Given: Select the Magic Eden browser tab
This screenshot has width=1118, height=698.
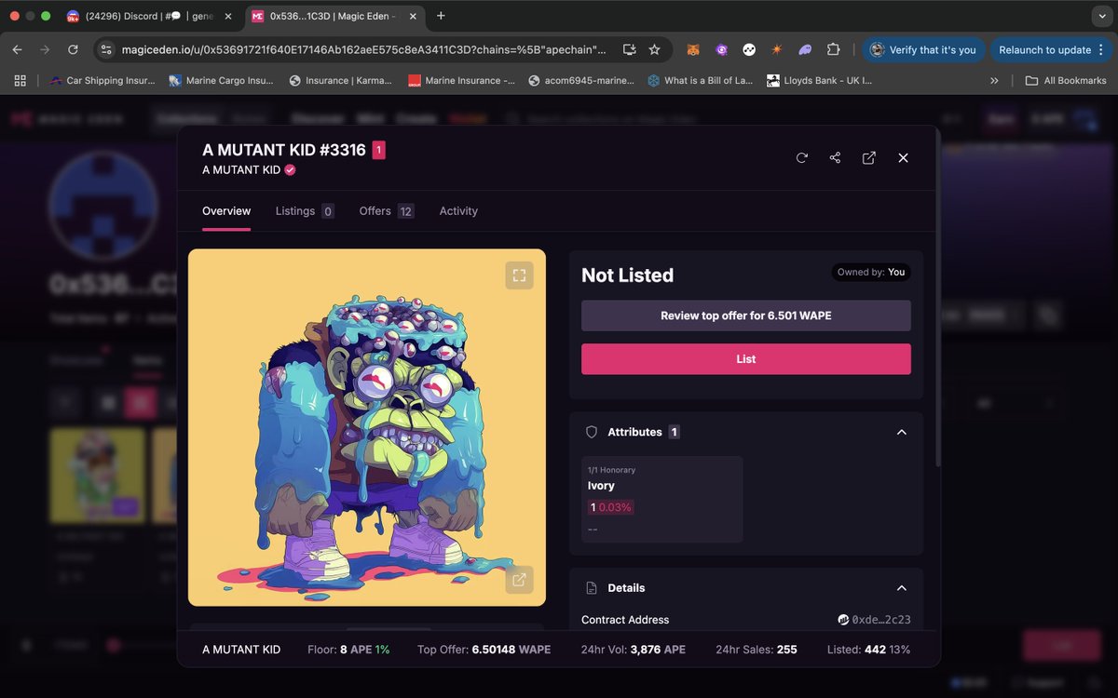Looking at the screenshot, I should pyautogui.click(x=333, y=16).
